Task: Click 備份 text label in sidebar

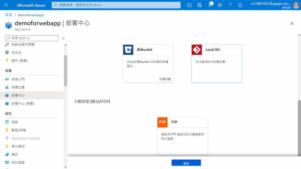Action: pyautogui.click(x=15, y=154)
